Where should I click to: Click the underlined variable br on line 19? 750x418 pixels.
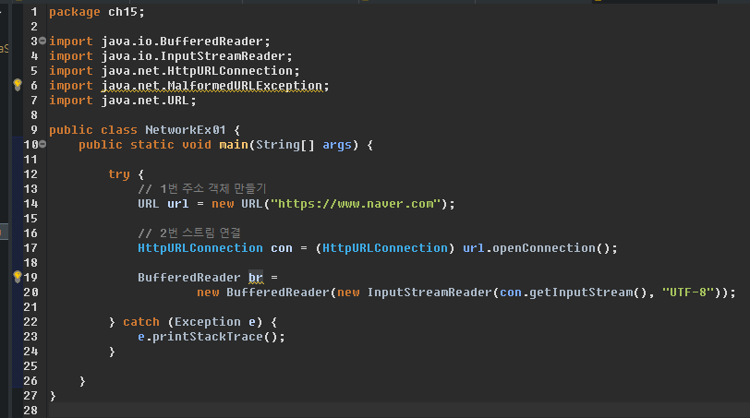[256, 277]
